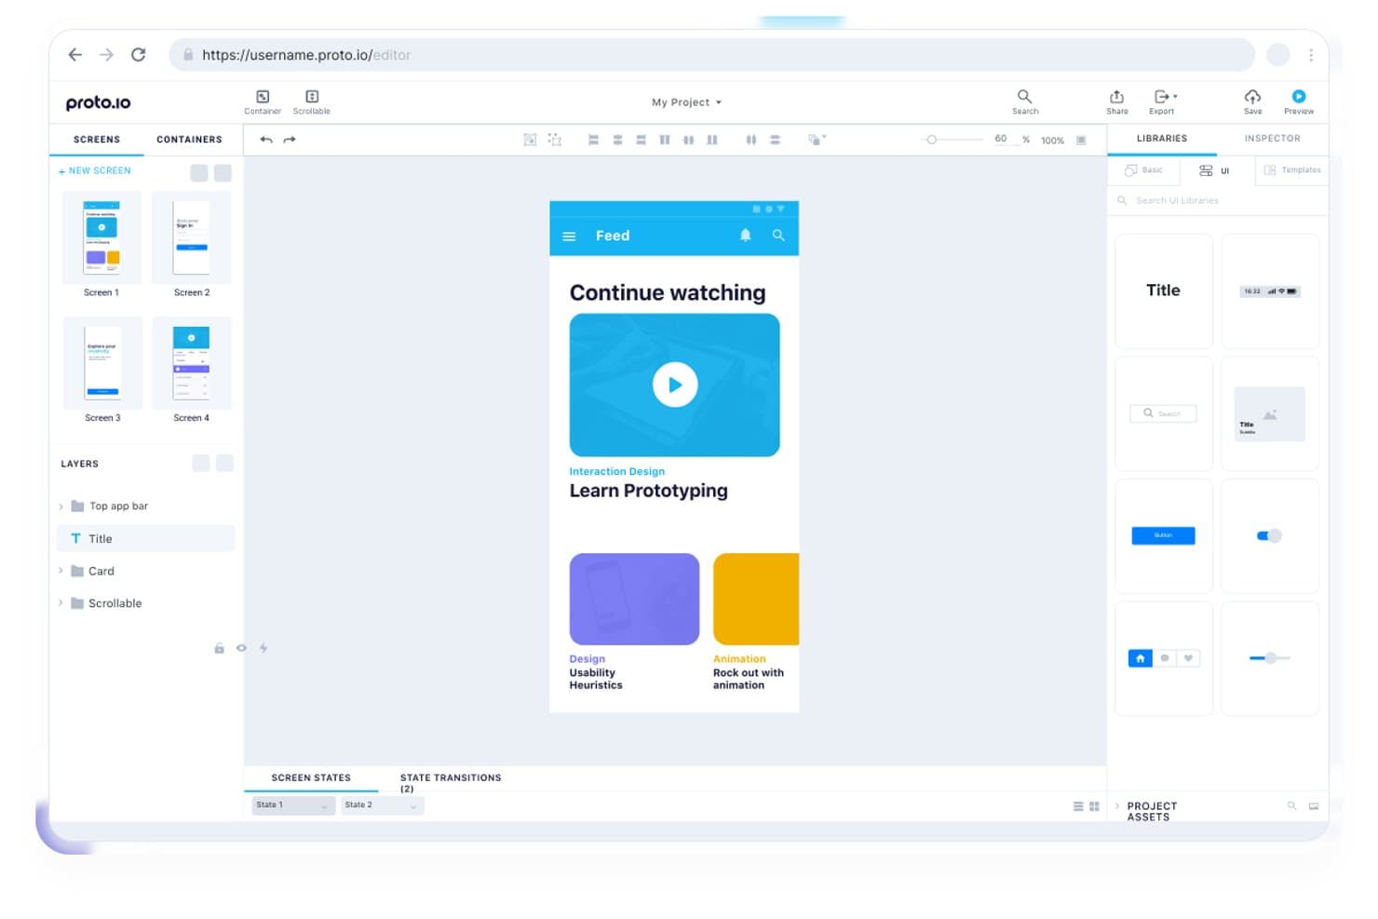Viewport: 1378px width, 919px height.
Task: Click the hamburger menu in Feed bar
Action: [x=569, y=237]
